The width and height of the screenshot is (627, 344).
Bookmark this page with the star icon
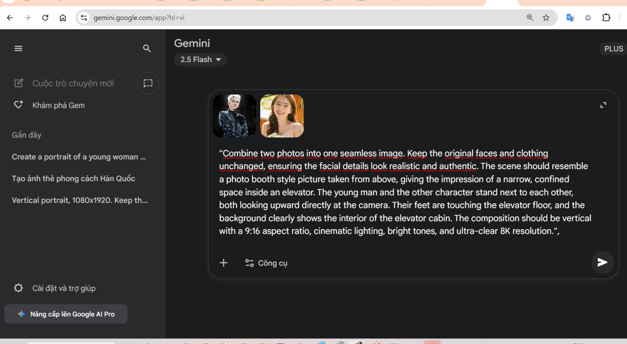(x=546, y=18)
